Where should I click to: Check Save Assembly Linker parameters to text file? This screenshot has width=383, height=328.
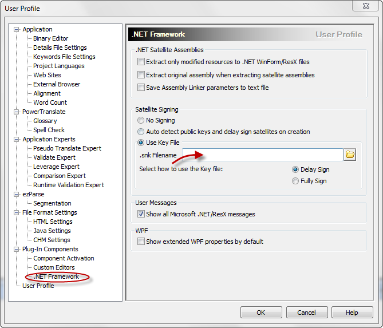(141, 87)
